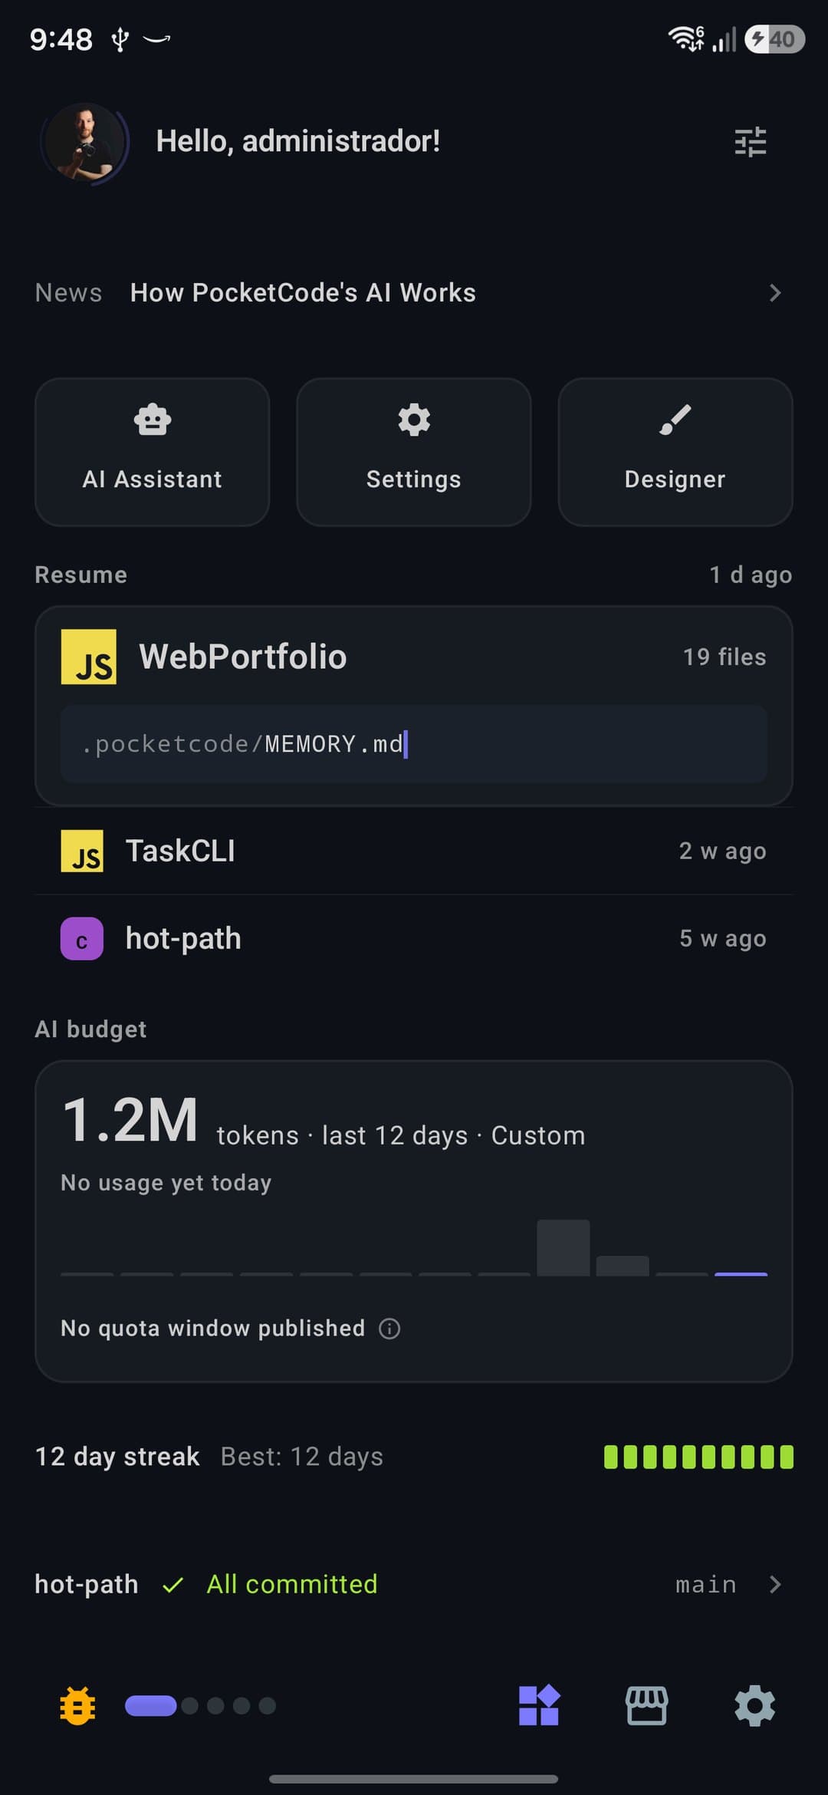This screenshot has width=828, height=1795.
Task: Tap the administrador profile avatar
Action: tap(84, 143)
